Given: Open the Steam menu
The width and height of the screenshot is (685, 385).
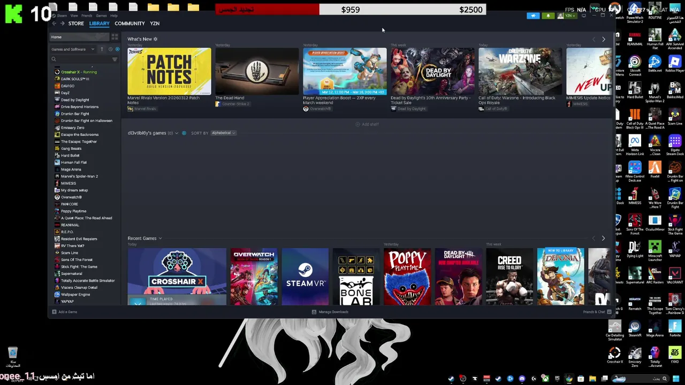Looking at the screenshot, I should [62, 16].
